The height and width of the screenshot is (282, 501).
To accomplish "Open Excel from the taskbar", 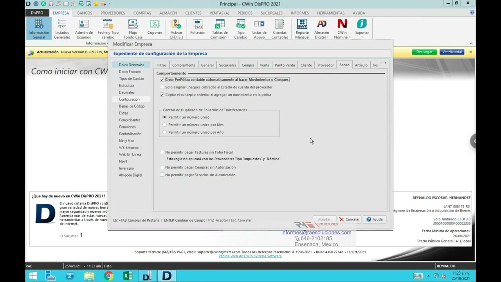I will (128, 276).
